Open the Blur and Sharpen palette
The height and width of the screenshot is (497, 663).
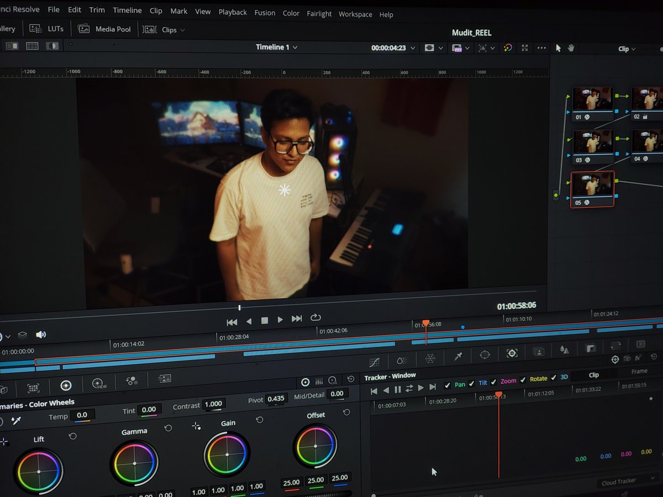[564, 349]
